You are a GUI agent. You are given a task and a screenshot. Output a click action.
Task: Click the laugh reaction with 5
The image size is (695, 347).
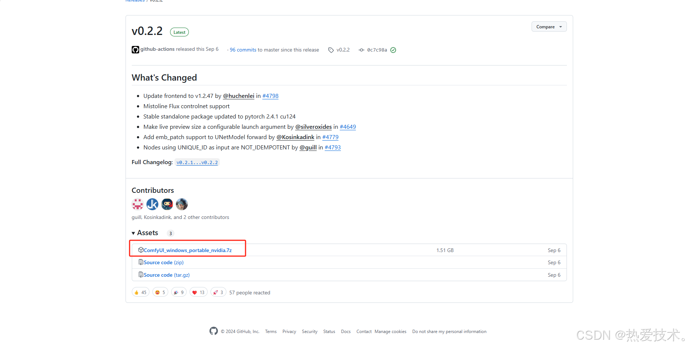[x=160, y=293]
